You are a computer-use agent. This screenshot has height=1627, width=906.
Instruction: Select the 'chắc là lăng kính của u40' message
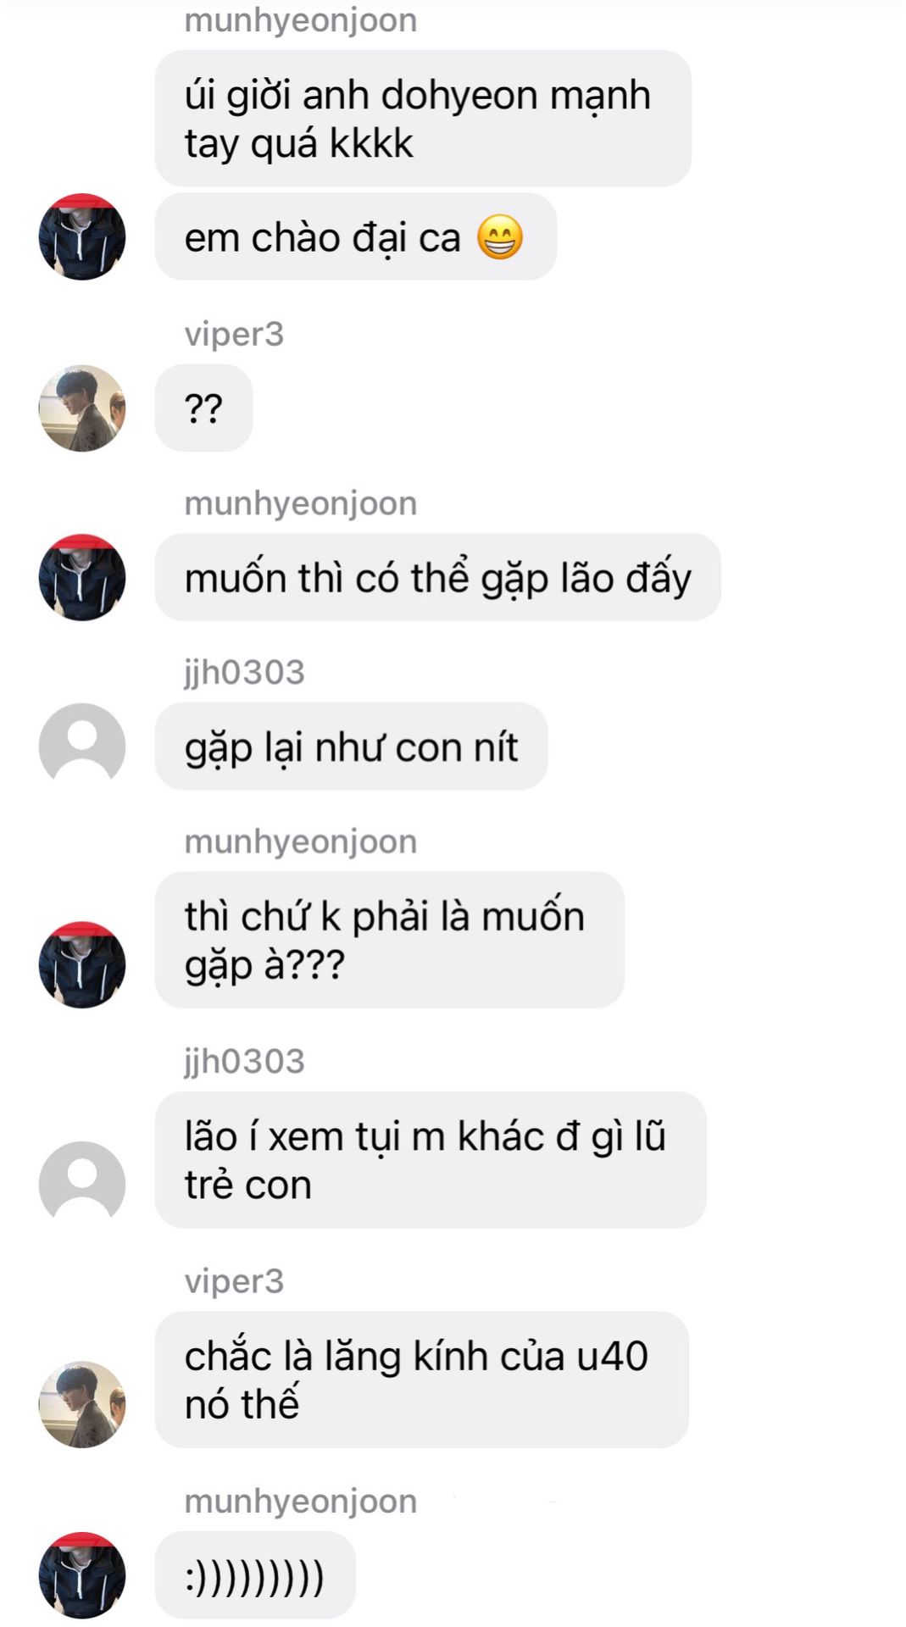pos(421,1380)
